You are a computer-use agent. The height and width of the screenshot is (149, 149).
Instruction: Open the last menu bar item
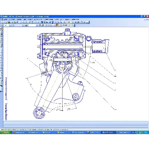pos(75,19)
